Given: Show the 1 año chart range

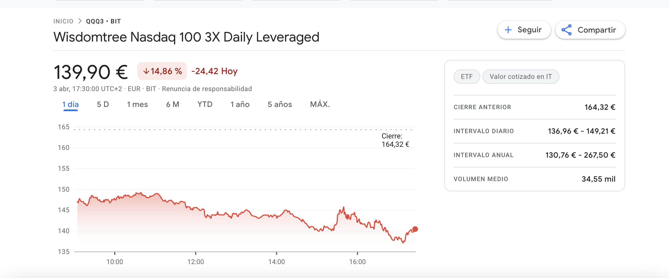Looking at the screenshot, I should (x=240, y=104).
